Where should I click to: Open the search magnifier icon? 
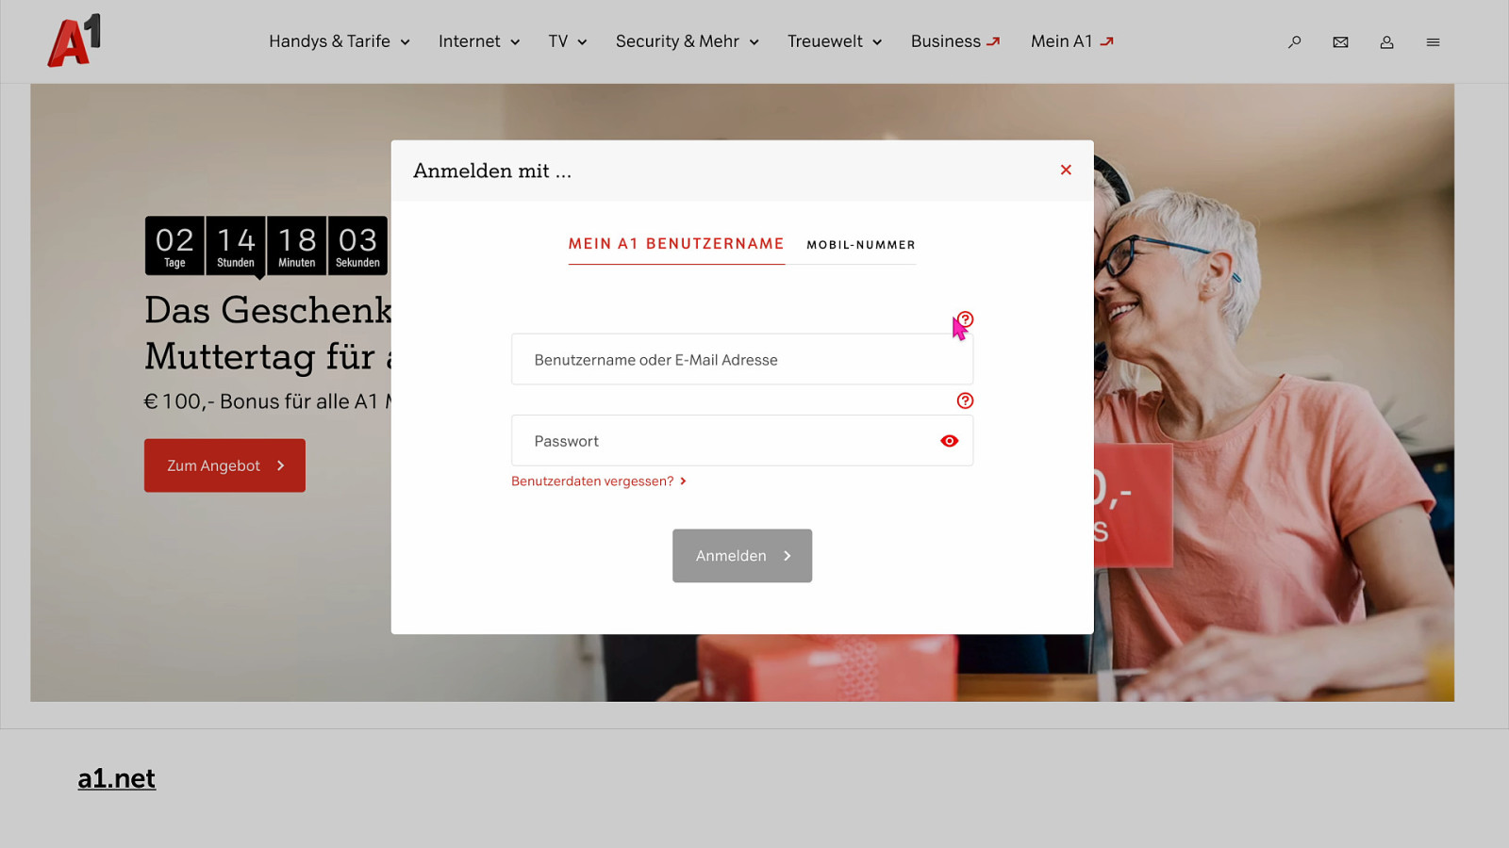[x=1294, y=42]
